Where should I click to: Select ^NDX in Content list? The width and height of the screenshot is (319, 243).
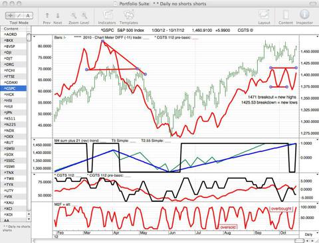coord(13,131)
